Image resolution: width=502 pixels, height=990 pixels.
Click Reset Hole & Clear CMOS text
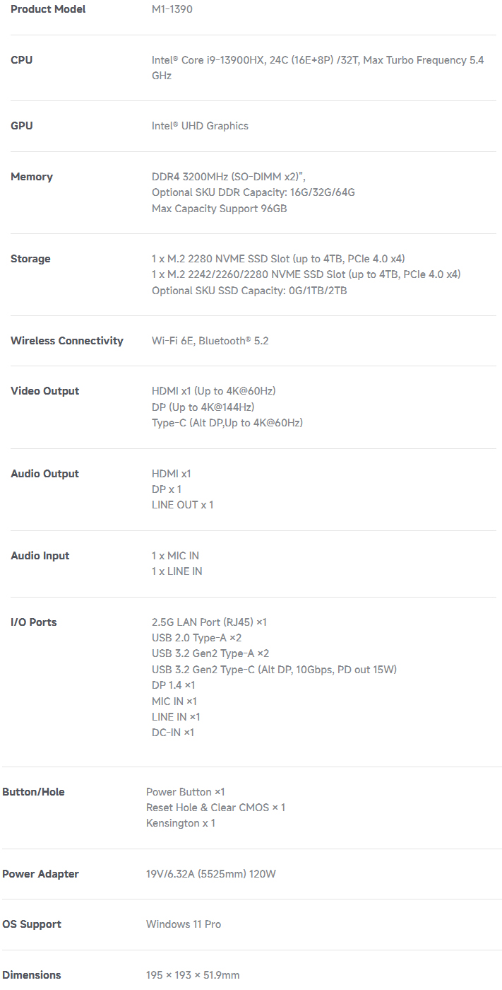pyautogui.click(x=216, y=808)
